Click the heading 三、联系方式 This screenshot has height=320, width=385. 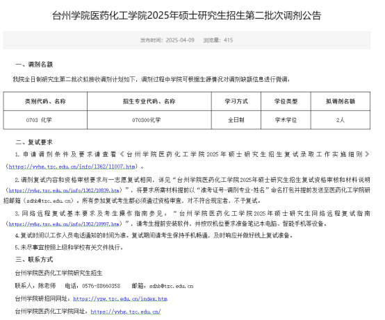click(x=34, y=260)
